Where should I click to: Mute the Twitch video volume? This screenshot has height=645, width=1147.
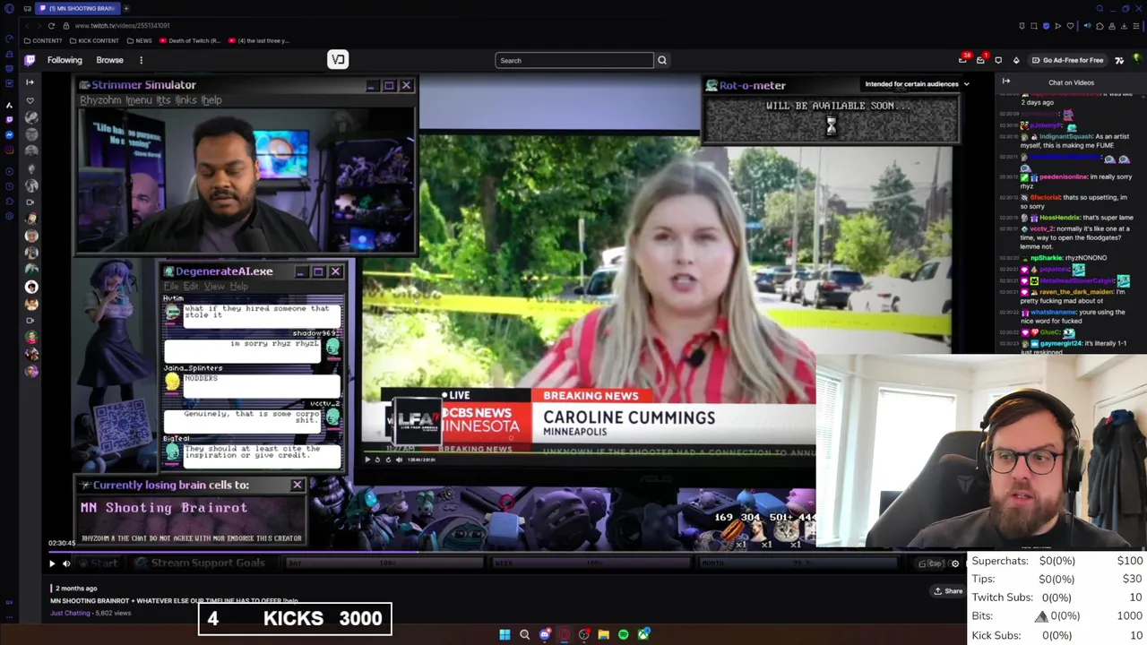pyautogui.click(x=66, y=563)
